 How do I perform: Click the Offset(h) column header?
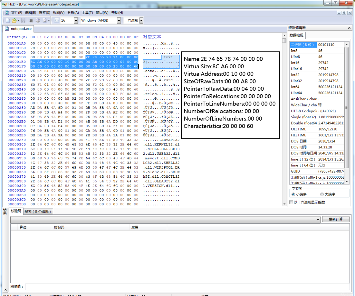pyautogui.click(x=17, y=37)
